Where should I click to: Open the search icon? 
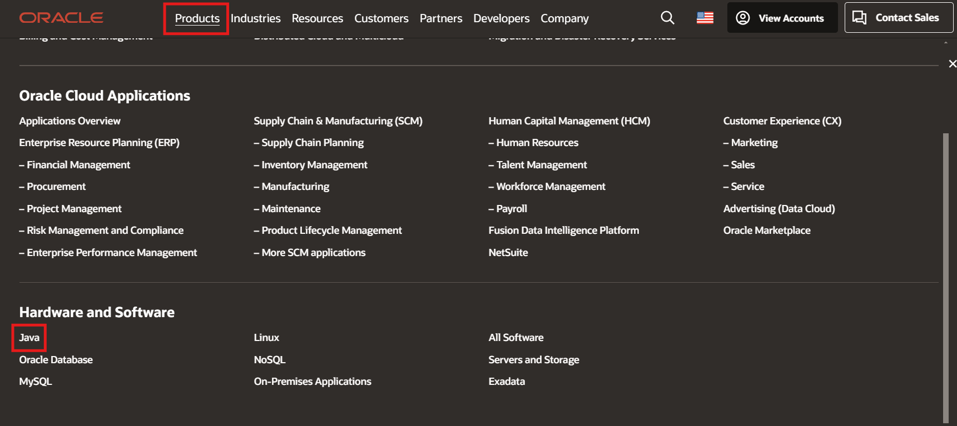pyautogui.click(x=667, y=18)
